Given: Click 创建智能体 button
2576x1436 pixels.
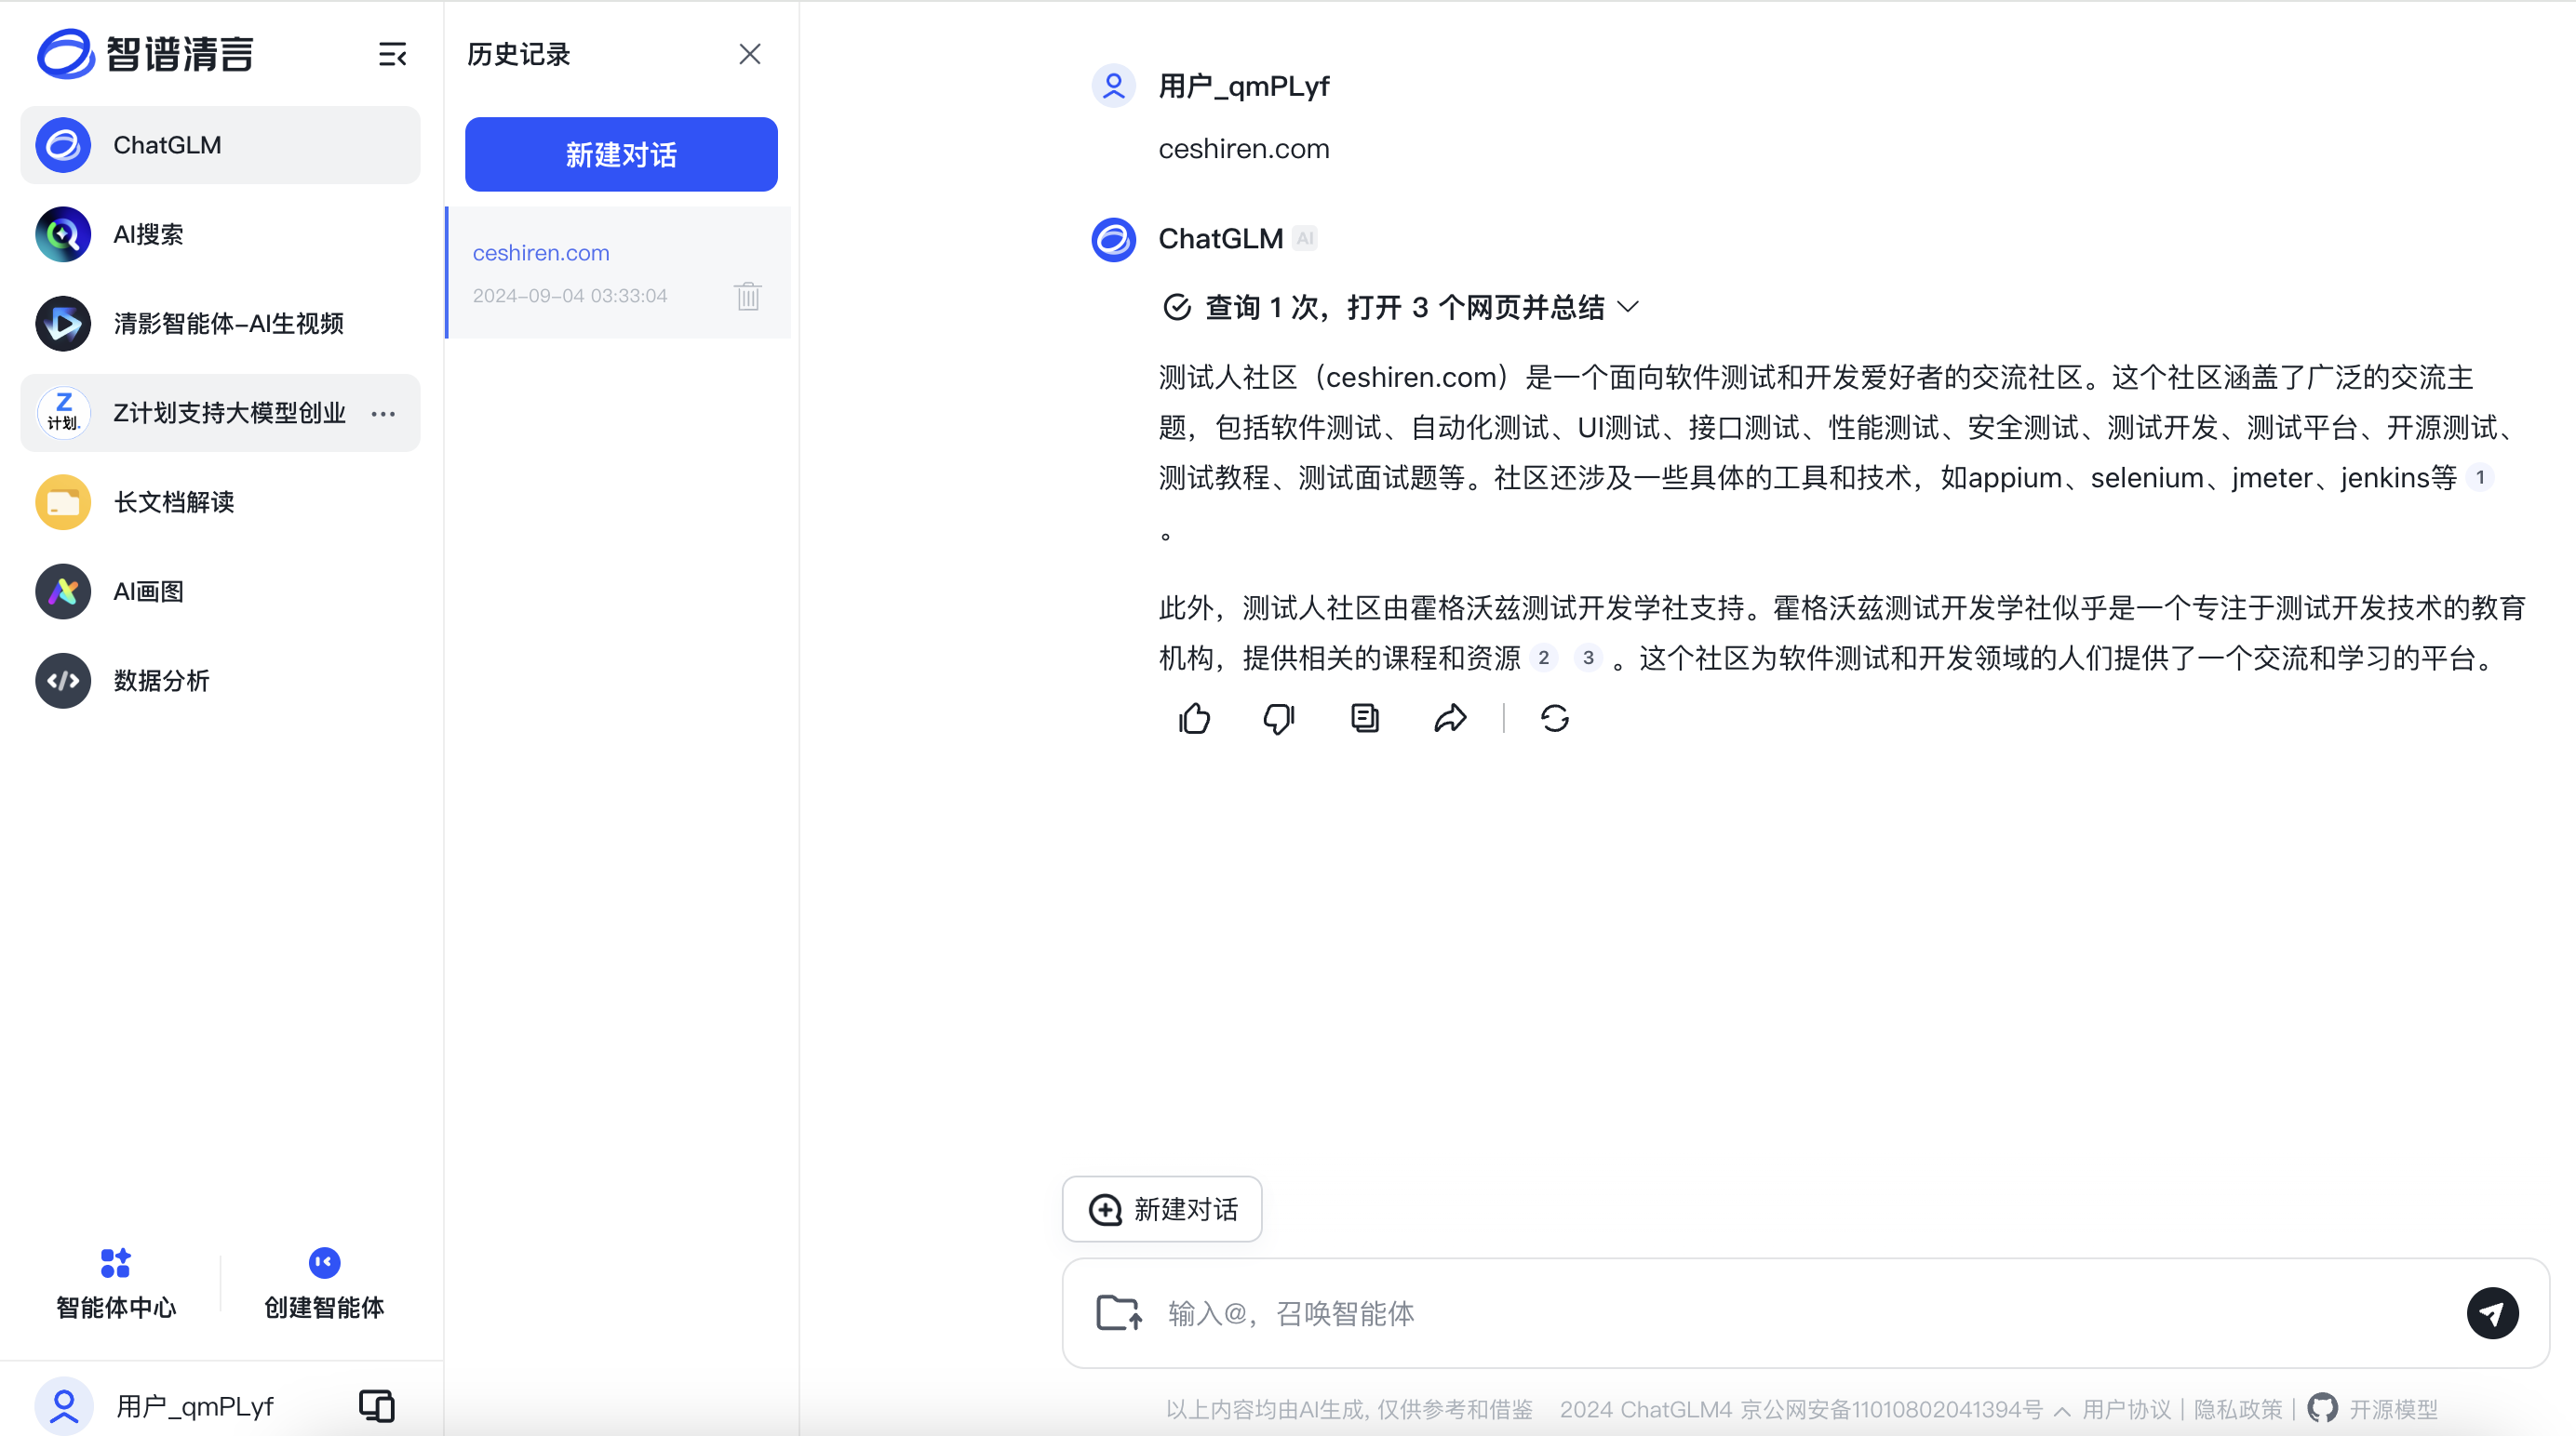Looking at the screenshot, I should tap(324, 1283).
